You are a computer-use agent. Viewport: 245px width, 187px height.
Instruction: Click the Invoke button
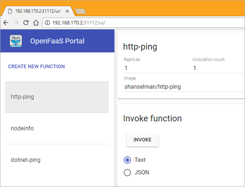coord(142,140)
